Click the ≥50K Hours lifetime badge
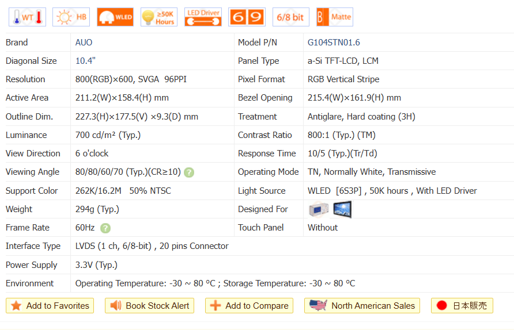The image size is (514, 330). tap(159, 17)
